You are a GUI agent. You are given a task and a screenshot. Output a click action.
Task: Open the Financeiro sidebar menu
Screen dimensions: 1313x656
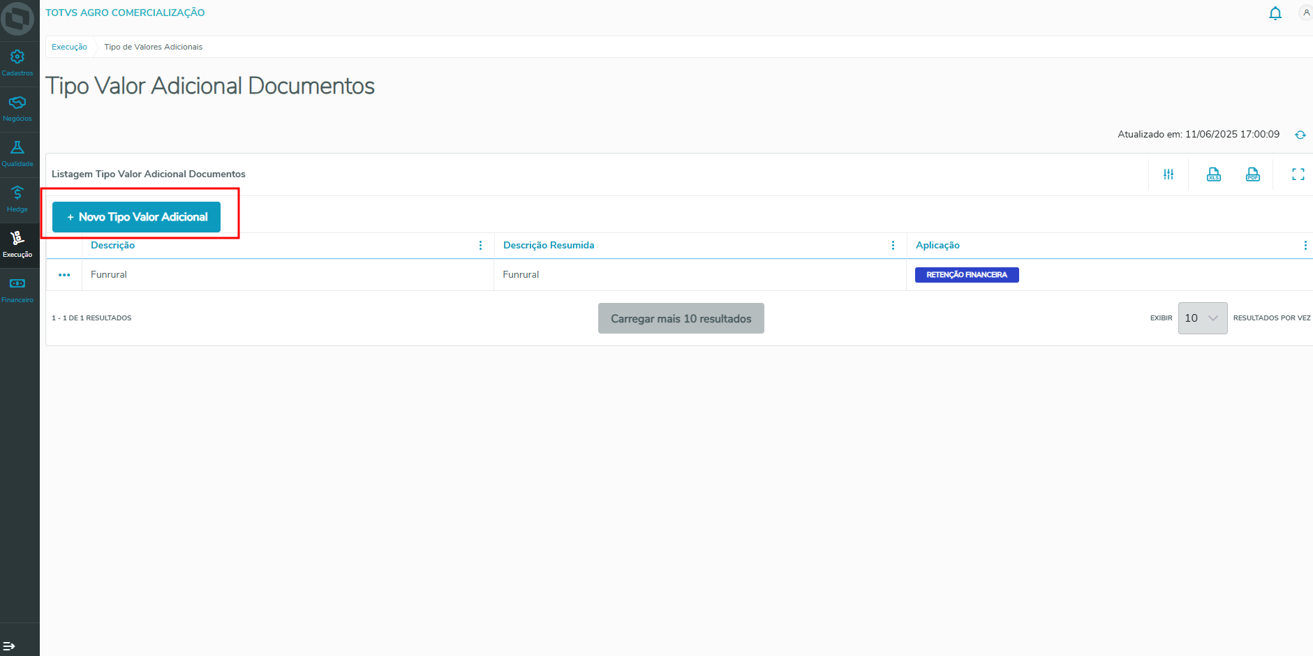[x=17, y=290]
